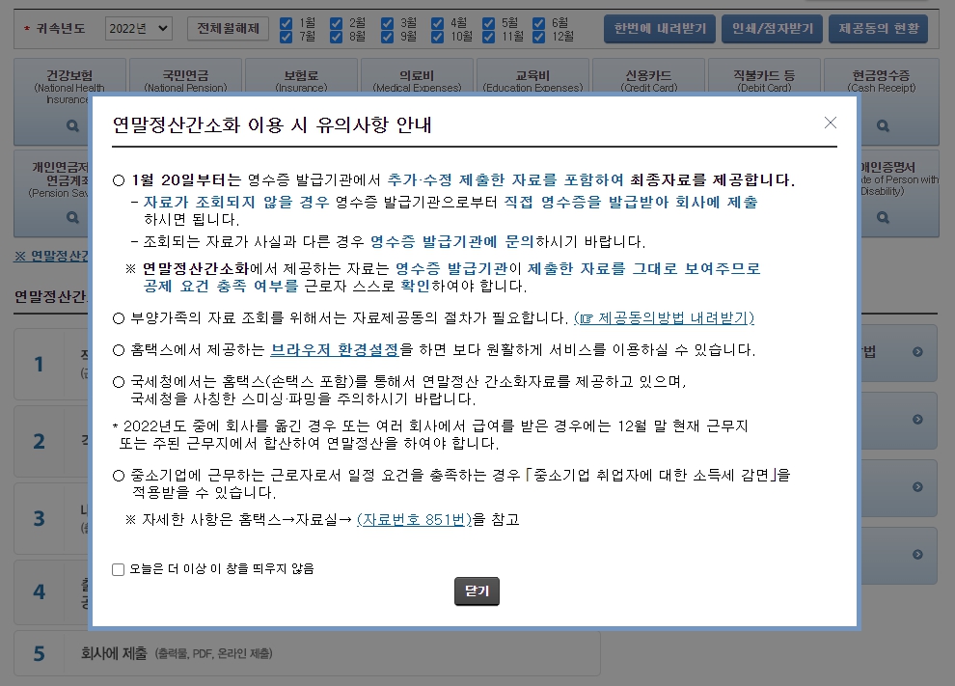
Task: Uncheck the 10월 checkbox
Action: click(x=437, y=37)
